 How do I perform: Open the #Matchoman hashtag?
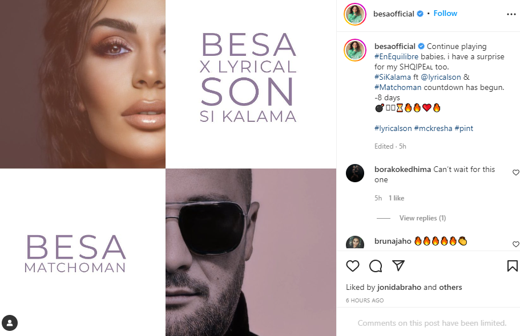pyautogui.click(x=398, y=87)
